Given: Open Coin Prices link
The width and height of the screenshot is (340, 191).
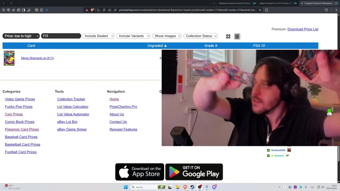Looking at the screenshot, I should [14, 114].
